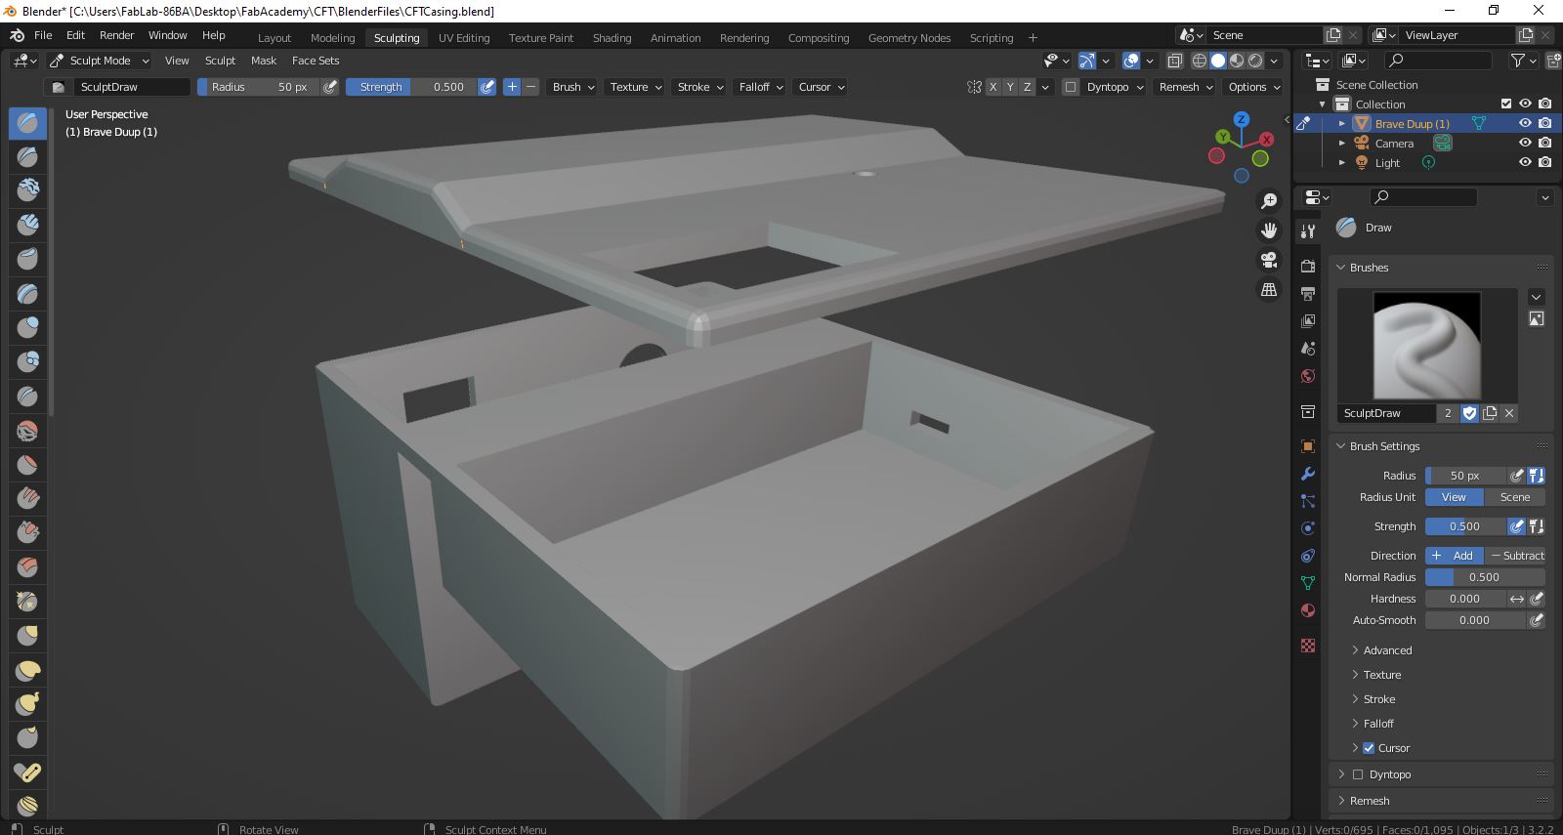Open the Output properties tab icon
1563x835 pixels.
1308,294
